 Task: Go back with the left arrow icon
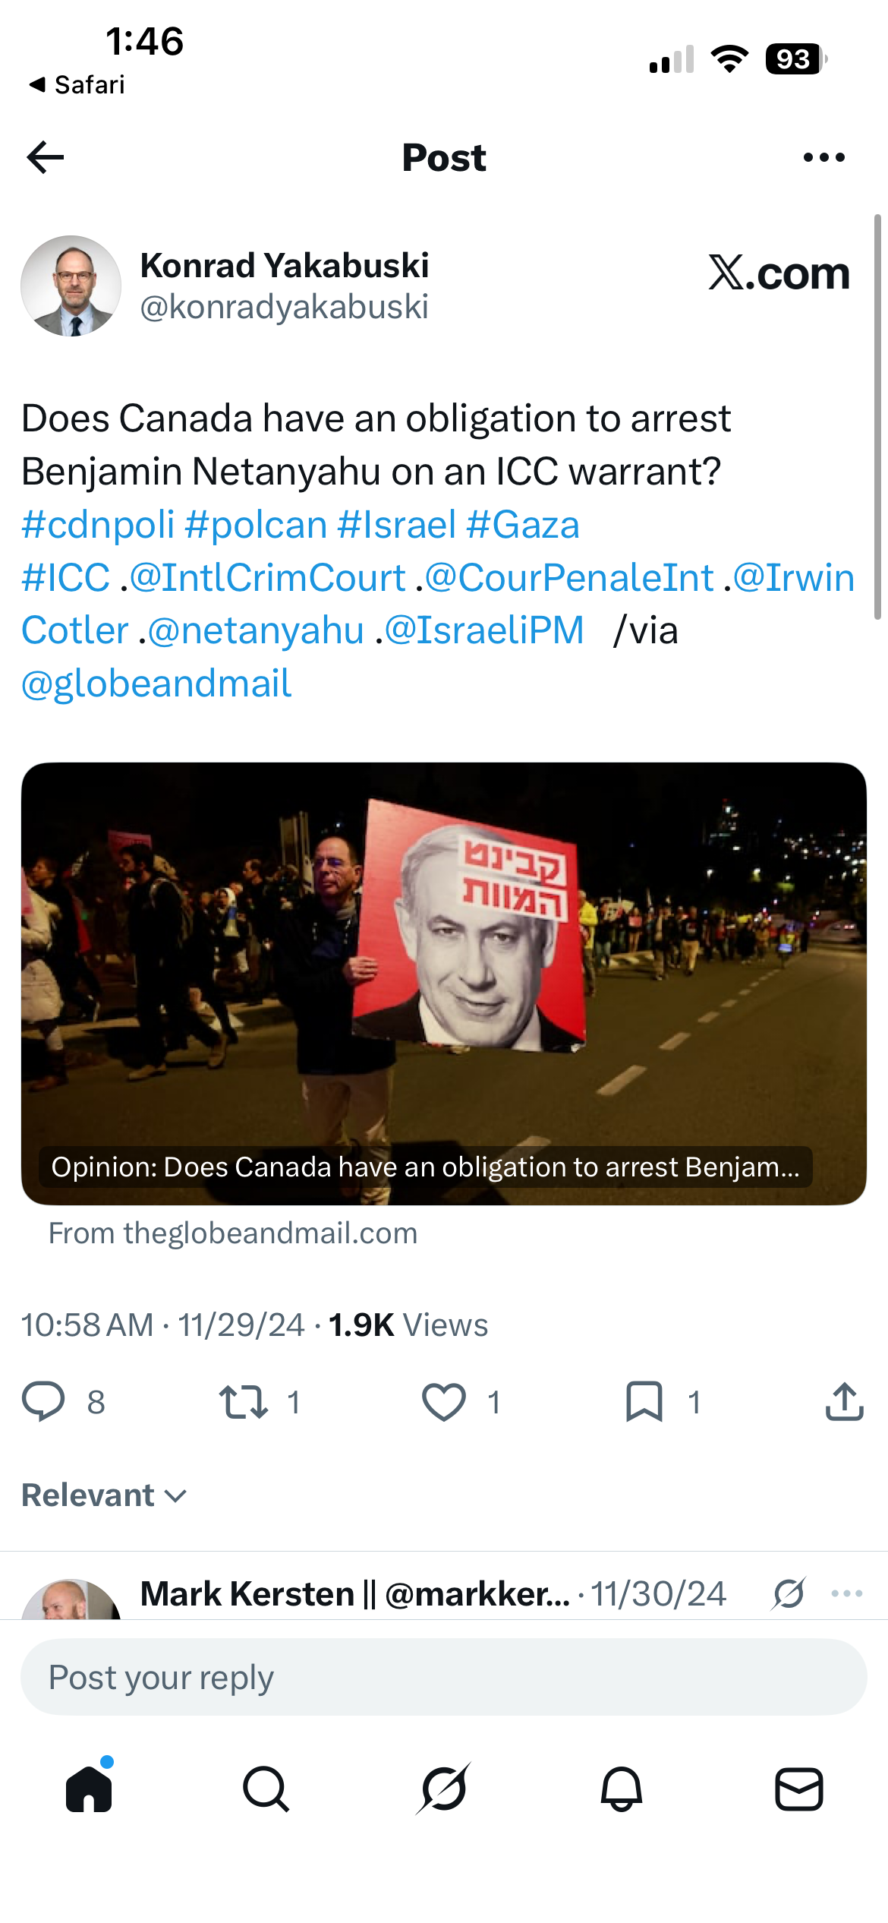pos(45,157)
